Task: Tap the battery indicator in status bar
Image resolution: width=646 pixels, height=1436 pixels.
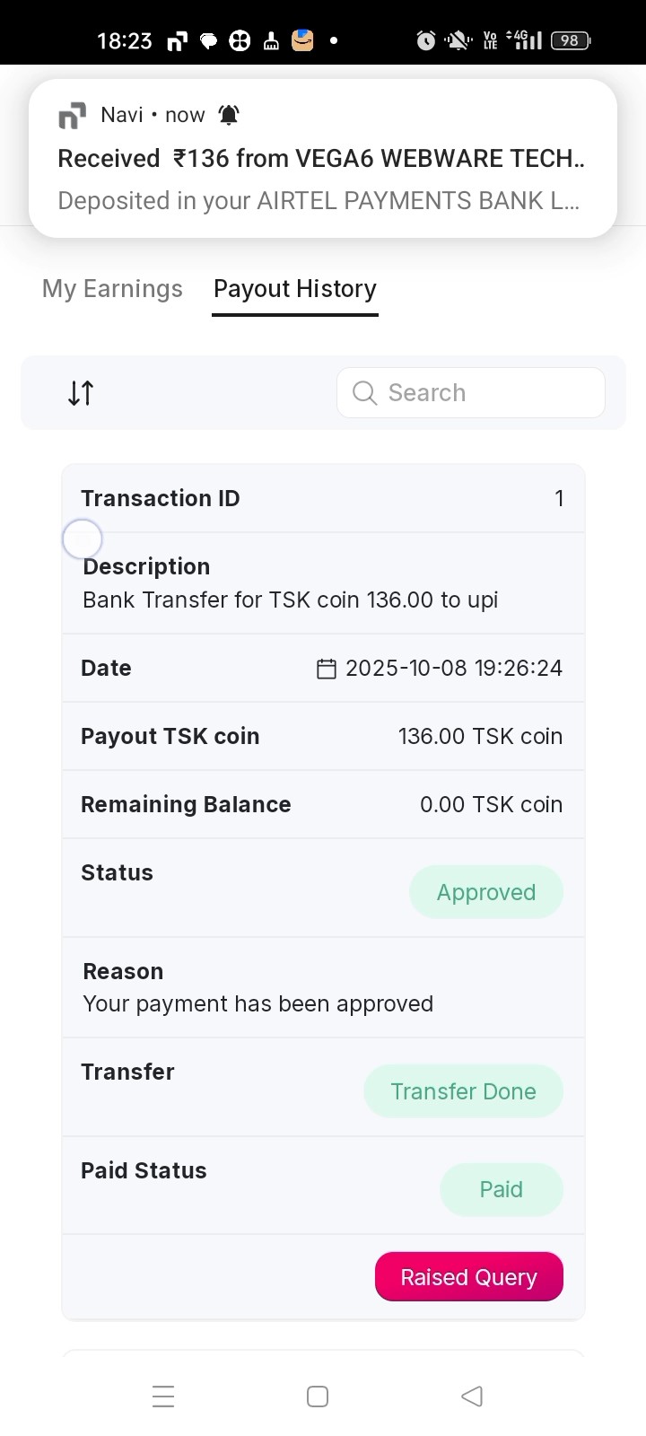Action: click(571, 40)
